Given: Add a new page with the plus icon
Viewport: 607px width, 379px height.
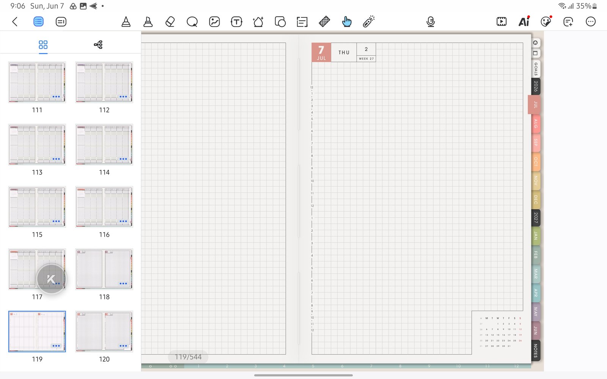Looking at the screenshot, I should pyautogui.click(x=568, y=22).
